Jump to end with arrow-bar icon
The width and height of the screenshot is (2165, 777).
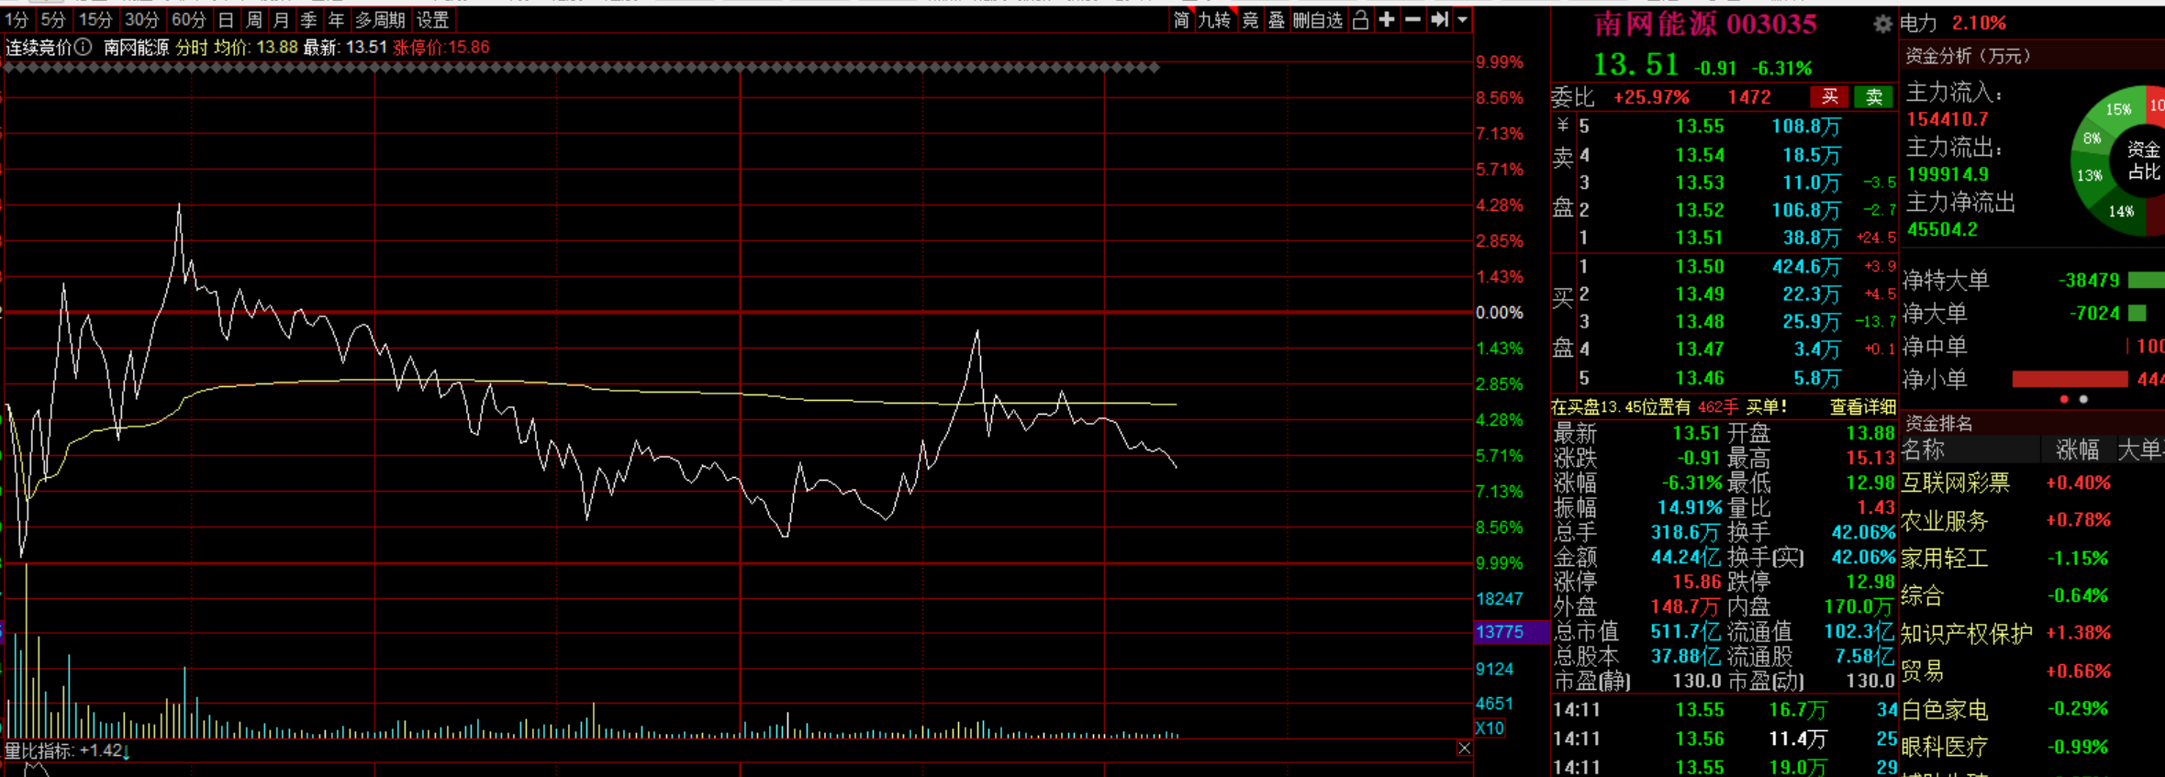[x=1439, y=19]
